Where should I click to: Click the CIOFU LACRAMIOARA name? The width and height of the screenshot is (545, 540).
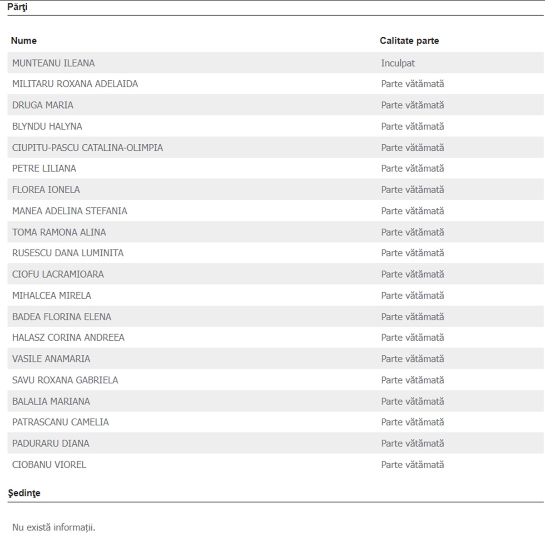(x=58, y=274)
